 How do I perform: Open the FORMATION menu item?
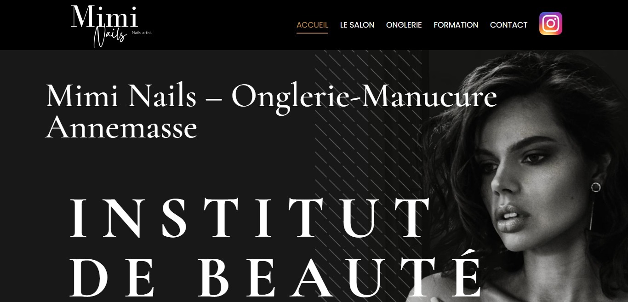[456, 25]
